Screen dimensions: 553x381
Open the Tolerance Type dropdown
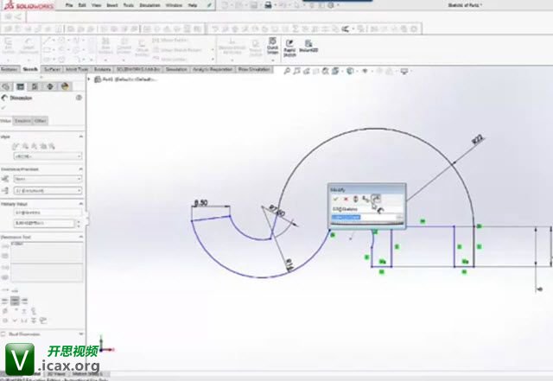coord(48,179)
